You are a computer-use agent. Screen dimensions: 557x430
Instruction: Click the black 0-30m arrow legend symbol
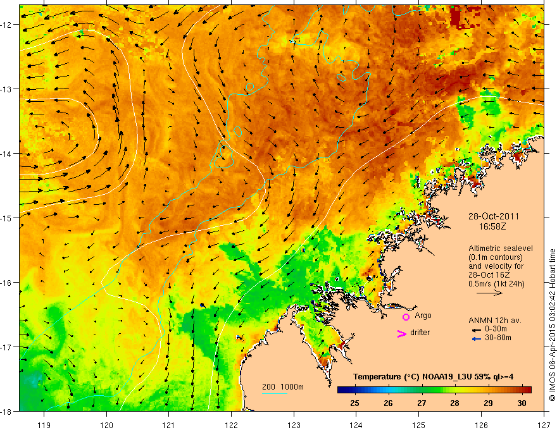[x=476, y=329]
